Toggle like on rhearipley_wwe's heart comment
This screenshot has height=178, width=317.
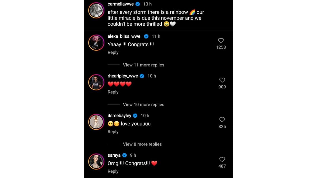pyautogui.click(x=222, y=80)
